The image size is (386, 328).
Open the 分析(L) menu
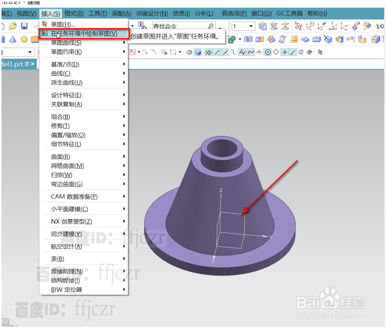click(204, 13)
